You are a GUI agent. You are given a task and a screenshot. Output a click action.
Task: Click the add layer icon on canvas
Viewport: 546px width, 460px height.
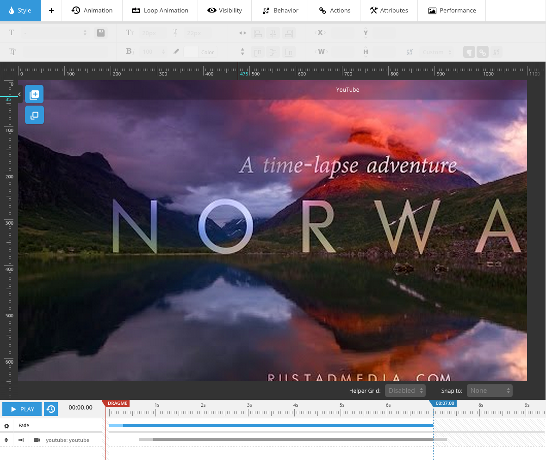[34, 95]
